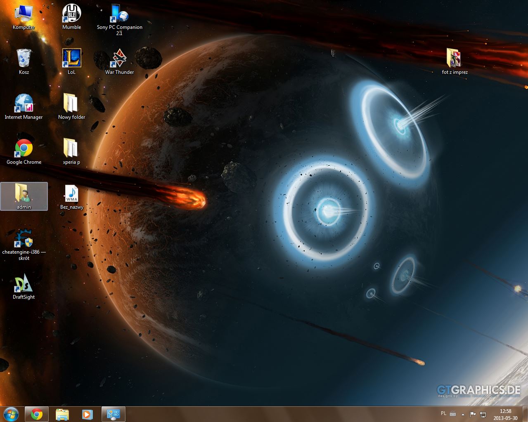The height and width of the screenshot is (422, 528).
Task: Select the Komputer desktop icon
Action: [24, 17]
